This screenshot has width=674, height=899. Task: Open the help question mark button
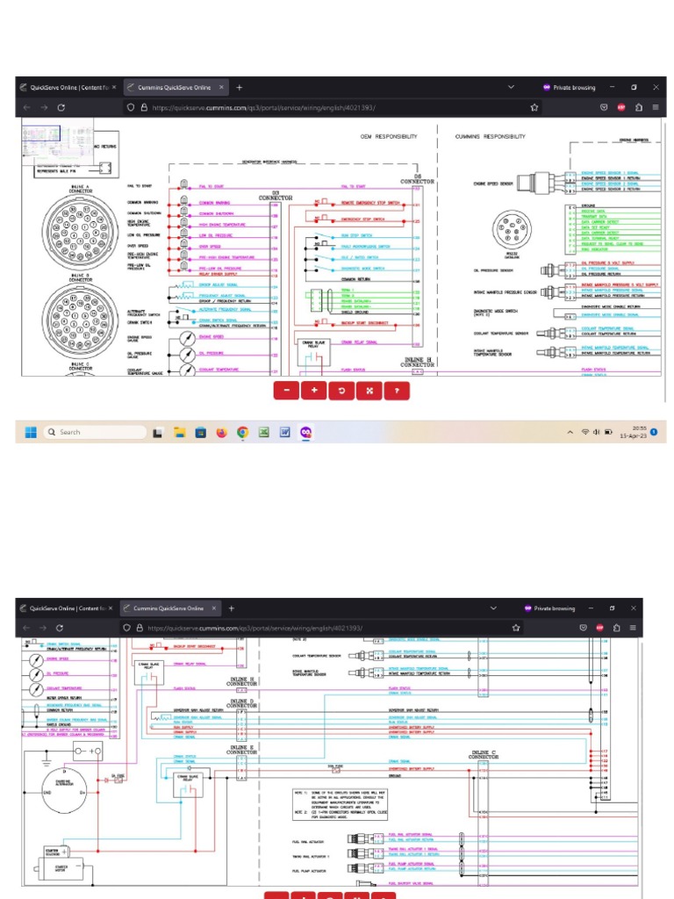point(397,391)
